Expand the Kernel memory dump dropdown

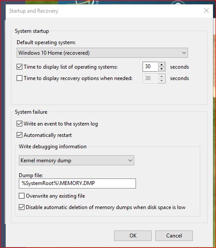pyautogui.click(x=77, y=161)
